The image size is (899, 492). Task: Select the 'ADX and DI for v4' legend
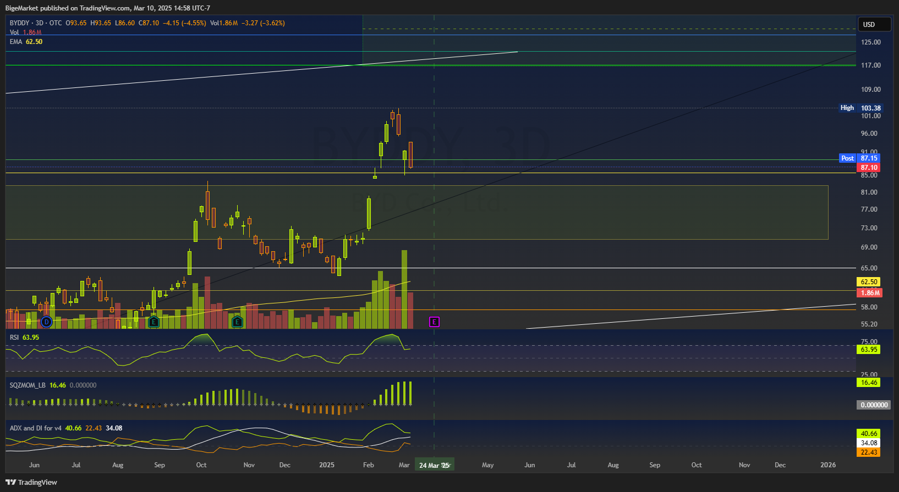(66, 428)
